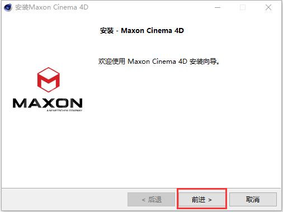283x212 pixels.
Task: Click the greyed-out maximize box
Action: (243, 7)
